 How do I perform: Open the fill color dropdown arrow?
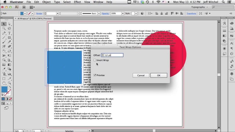click(25, 14)
